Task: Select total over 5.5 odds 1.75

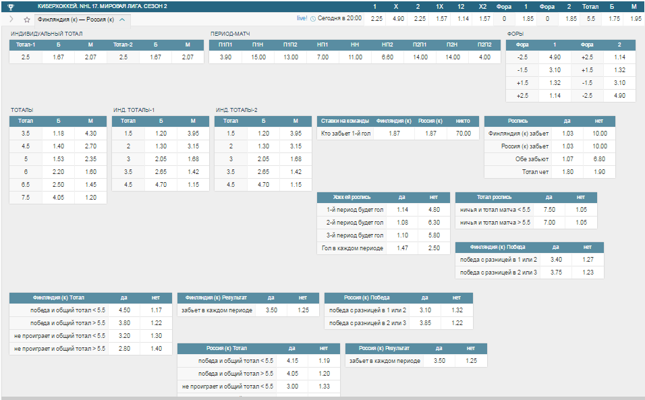Action: click(614, 18)
